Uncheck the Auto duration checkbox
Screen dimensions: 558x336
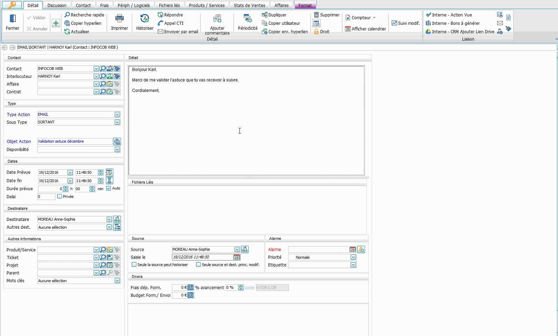tap(109, 188)
